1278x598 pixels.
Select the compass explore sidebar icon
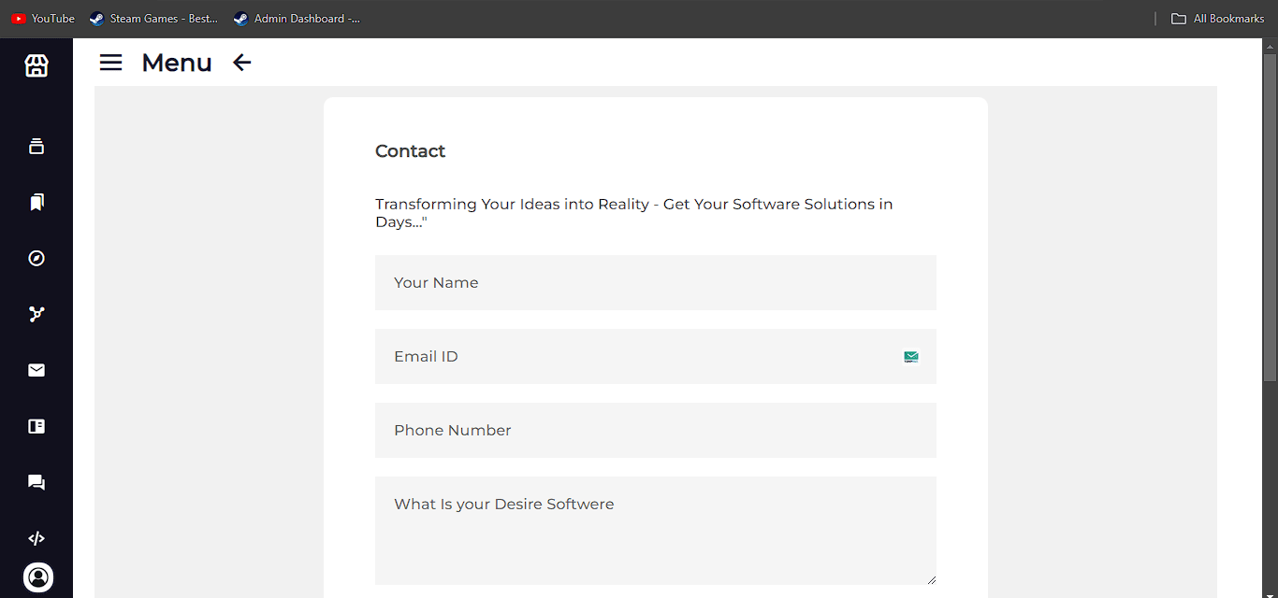point(36,258)
